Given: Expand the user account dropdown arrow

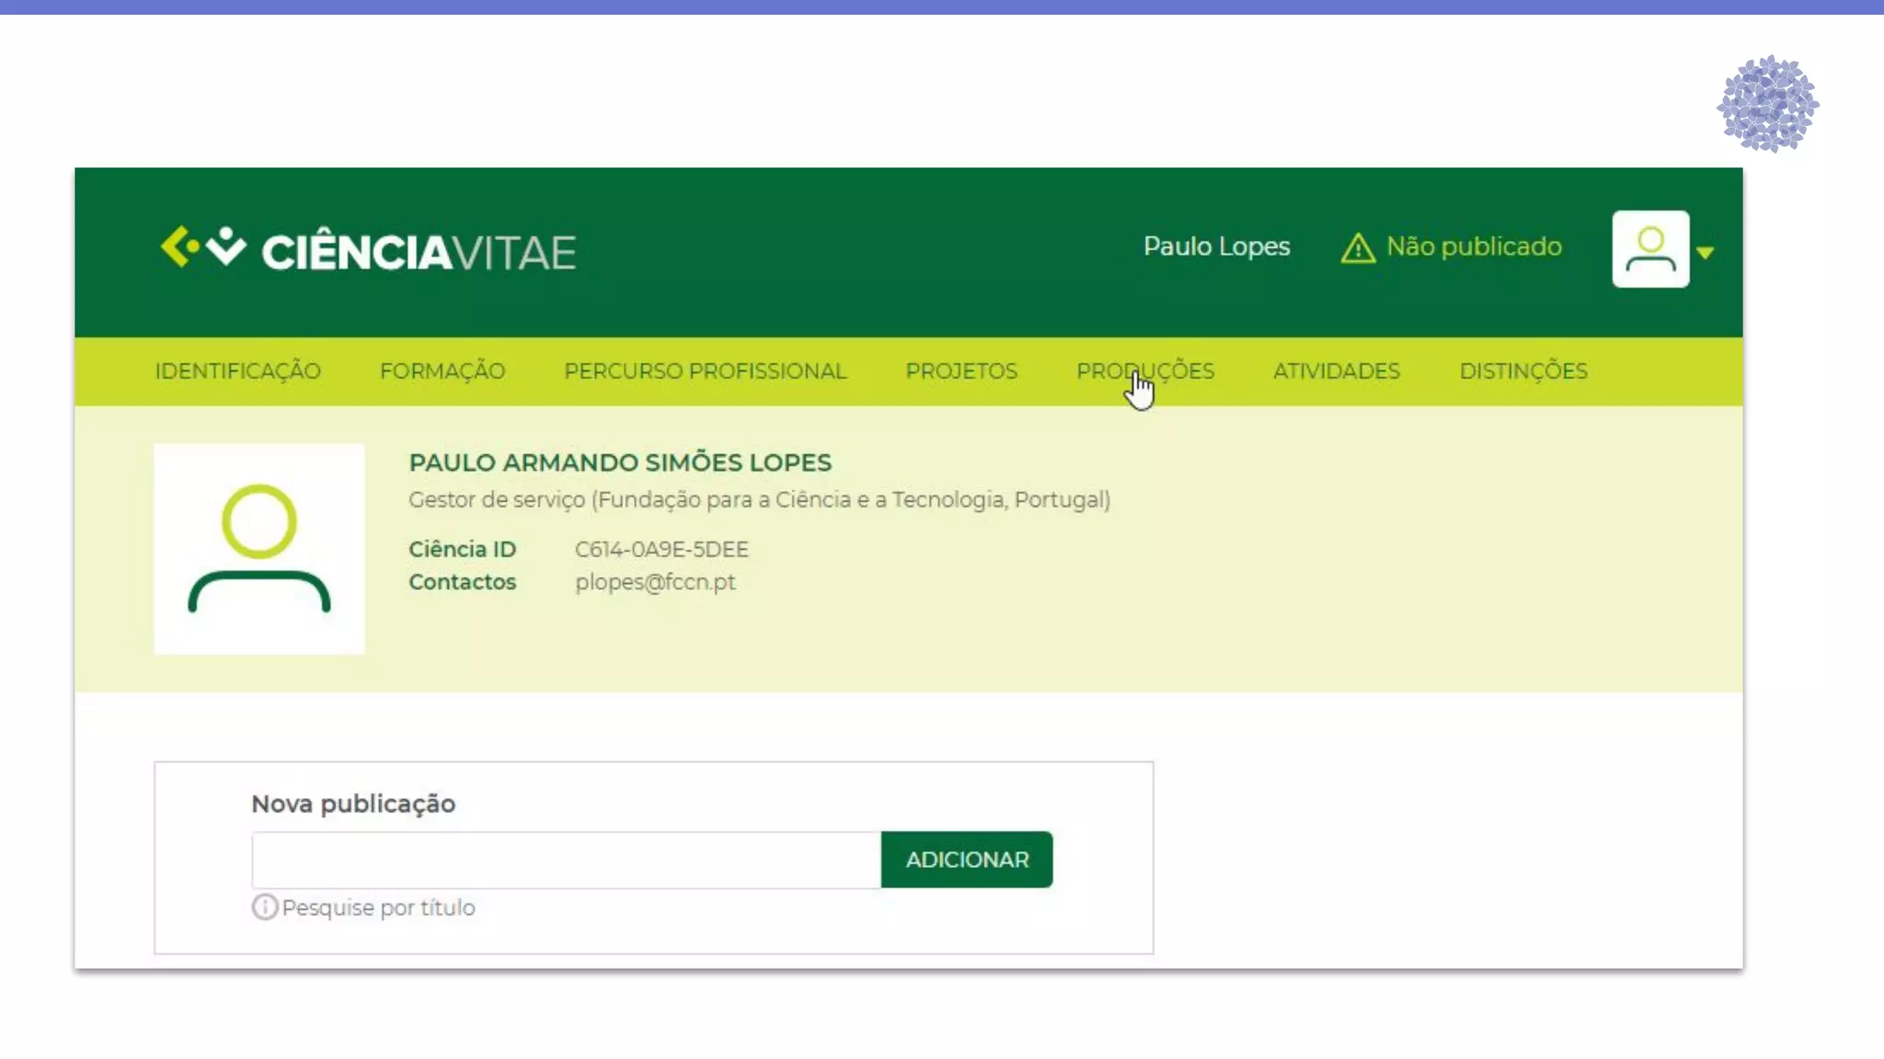Looking at the screenshot, I should pyautogui.click(x=1706, y=252).
